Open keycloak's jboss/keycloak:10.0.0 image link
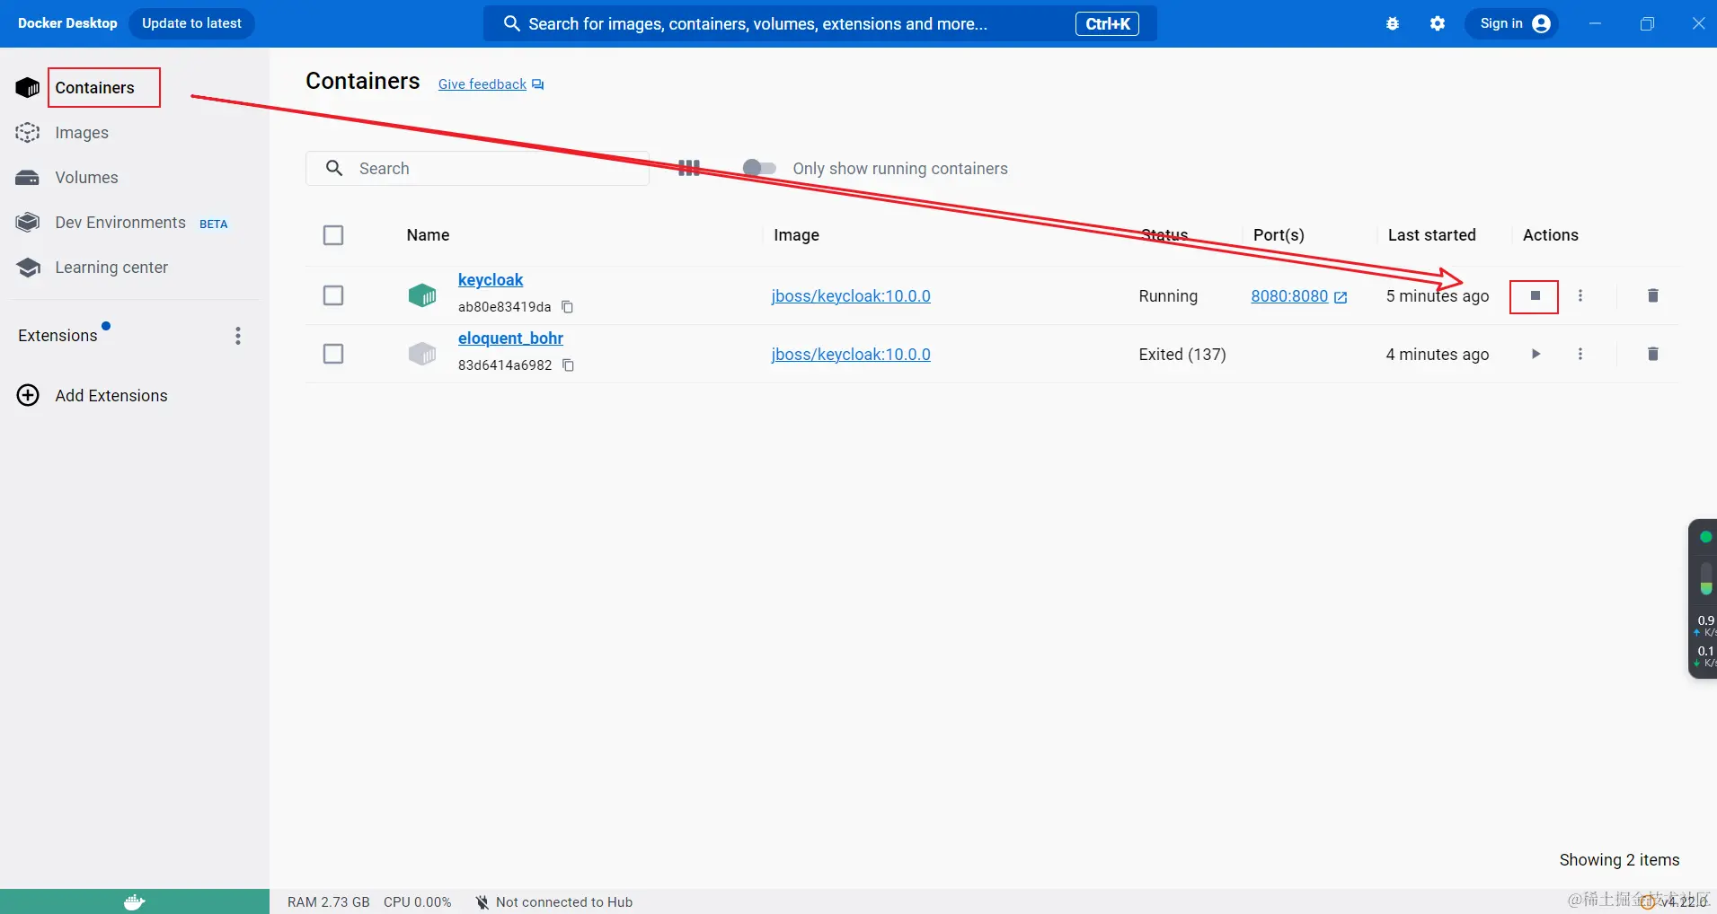 (x=851, y=296)
